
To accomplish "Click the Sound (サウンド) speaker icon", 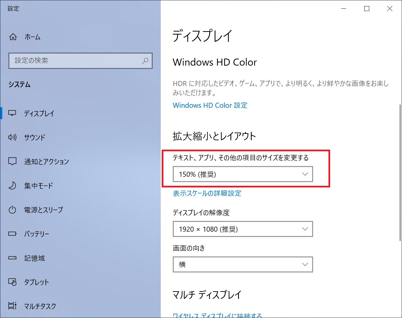I will point(12,137).
